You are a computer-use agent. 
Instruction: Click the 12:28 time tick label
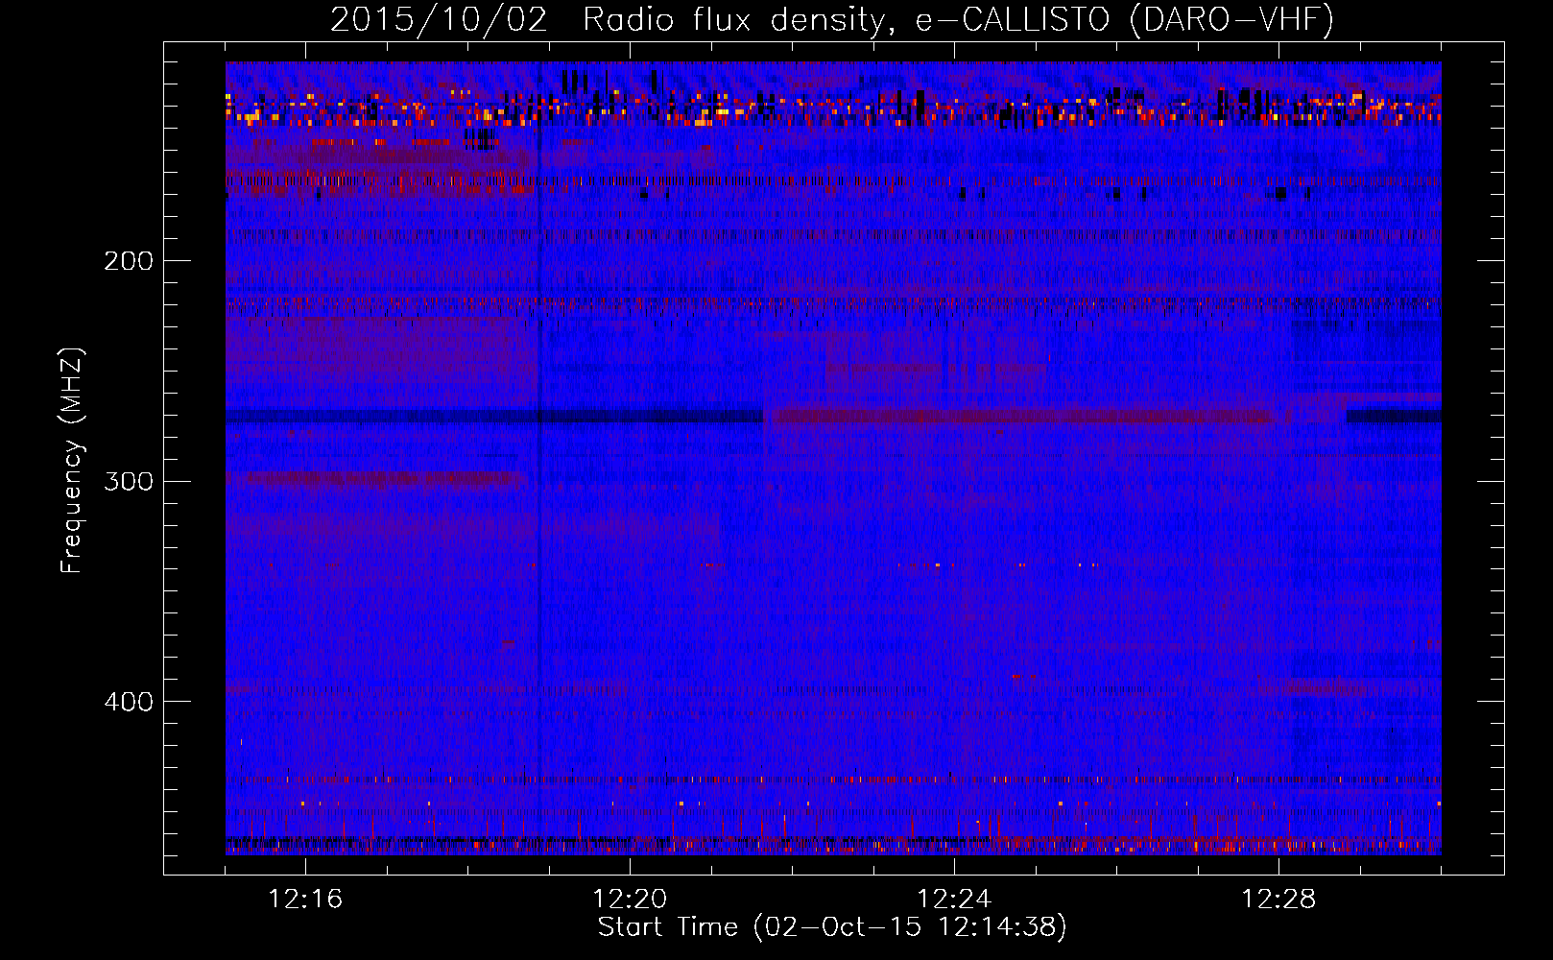click(x=1278, y=900)
